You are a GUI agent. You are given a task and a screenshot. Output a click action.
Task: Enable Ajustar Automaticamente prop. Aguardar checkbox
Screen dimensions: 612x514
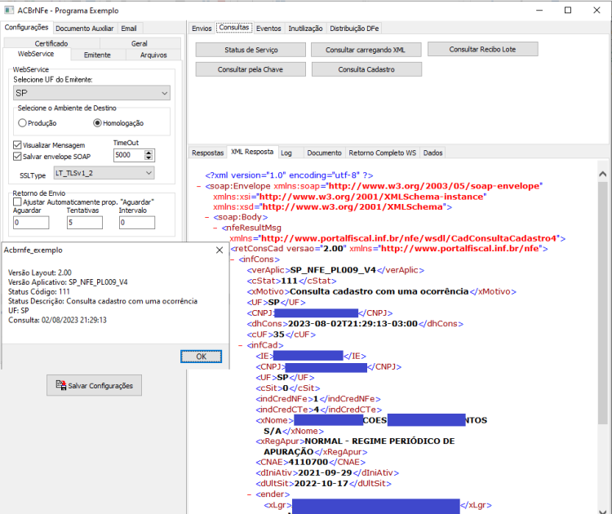pyautogui.click(x=17, y=202)
